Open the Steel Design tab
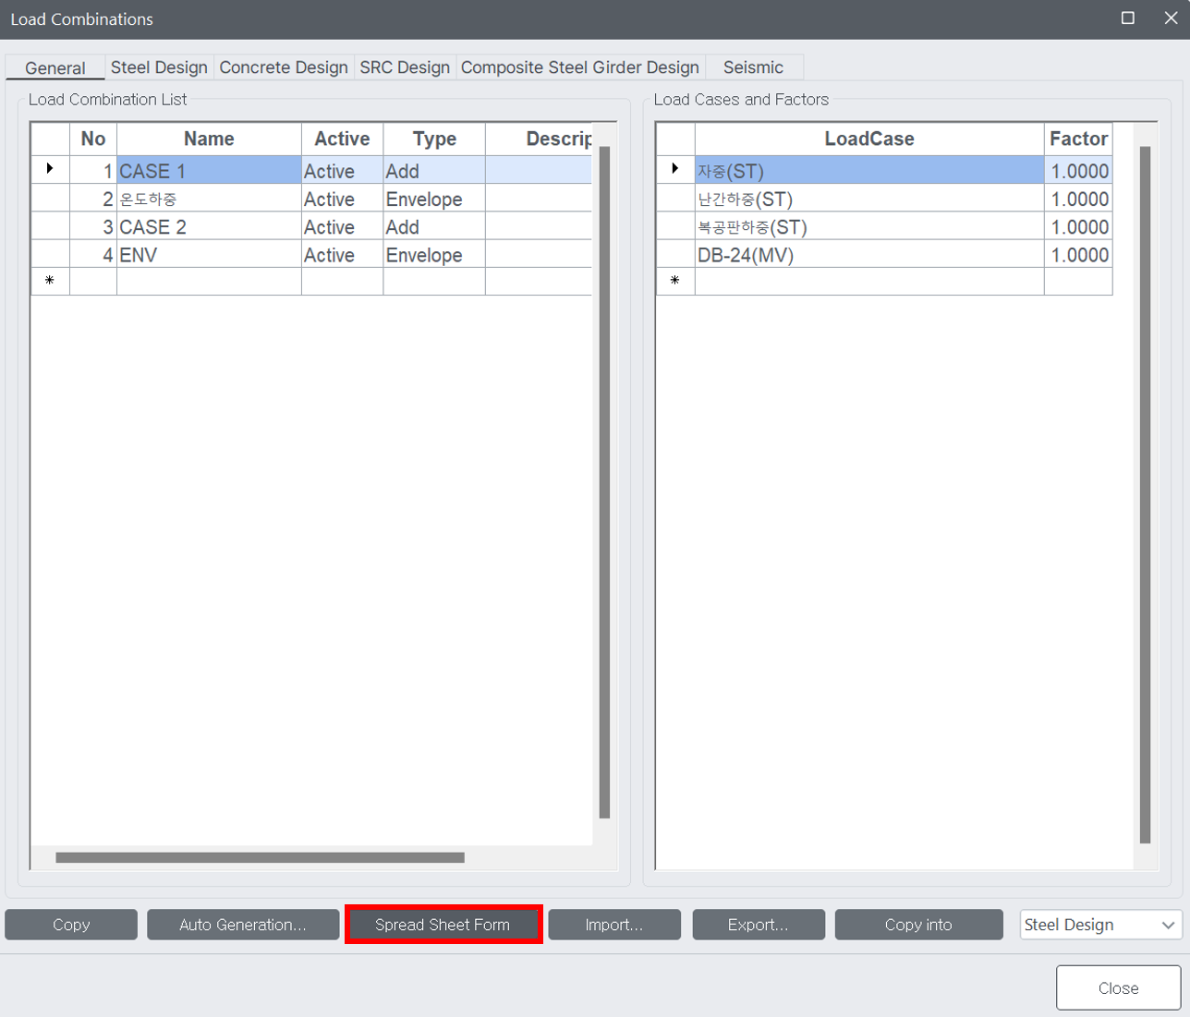 click(x=159, y=67)
